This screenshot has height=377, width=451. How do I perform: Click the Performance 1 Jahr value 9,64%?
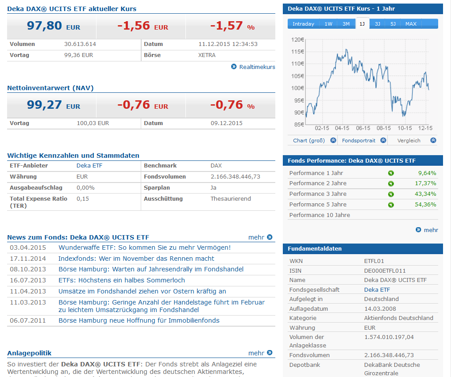tap(427, 173)
